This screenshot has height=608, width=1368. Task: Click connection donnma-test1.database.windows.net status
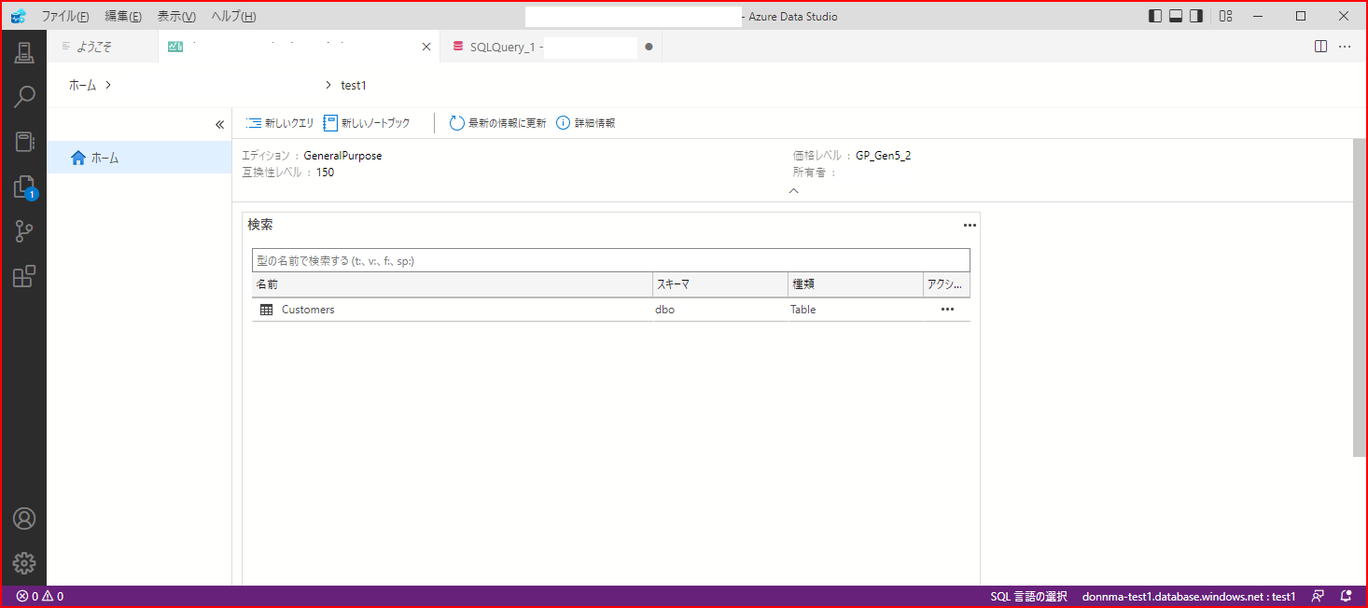1189,596
